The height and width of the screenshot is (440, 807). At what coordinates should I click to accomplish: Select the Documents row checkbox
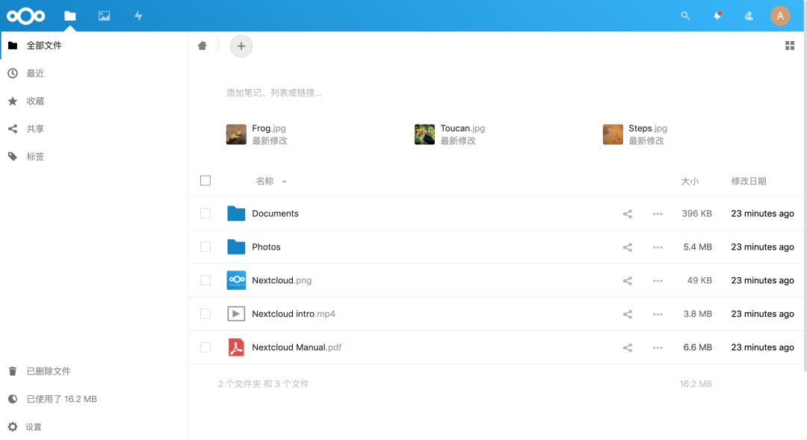[205, 214]
